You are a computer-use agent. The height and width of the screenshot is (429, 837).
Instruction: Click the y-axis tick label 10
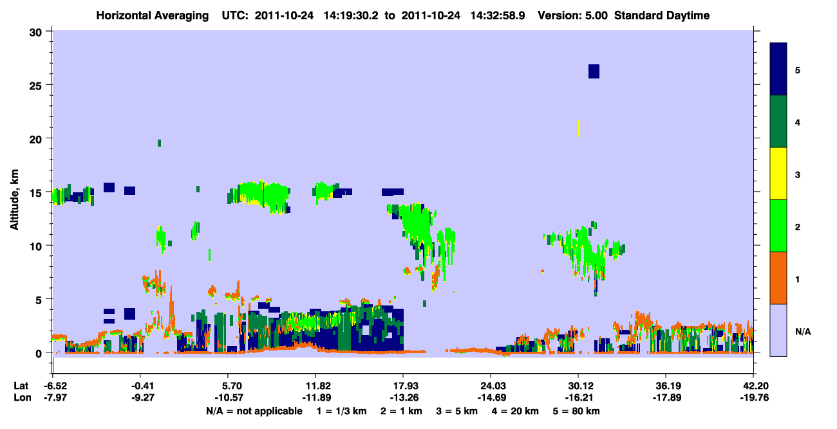click(x=37, y=246)
